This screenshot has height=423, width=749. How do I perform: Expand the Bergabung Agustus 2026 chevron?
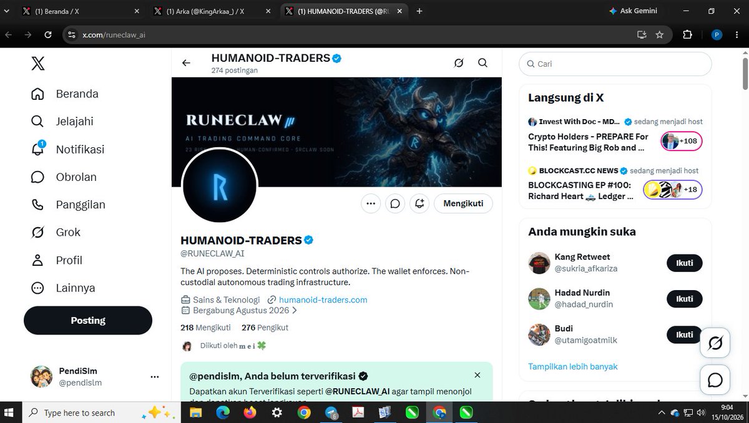pos(295,310)
